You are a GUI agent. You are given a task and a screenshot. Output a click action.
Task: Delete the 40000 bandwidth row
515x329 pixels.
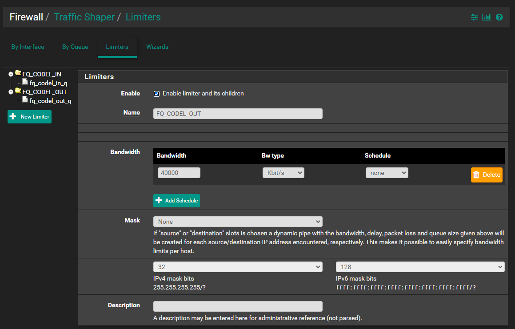[x=487, y=174]
